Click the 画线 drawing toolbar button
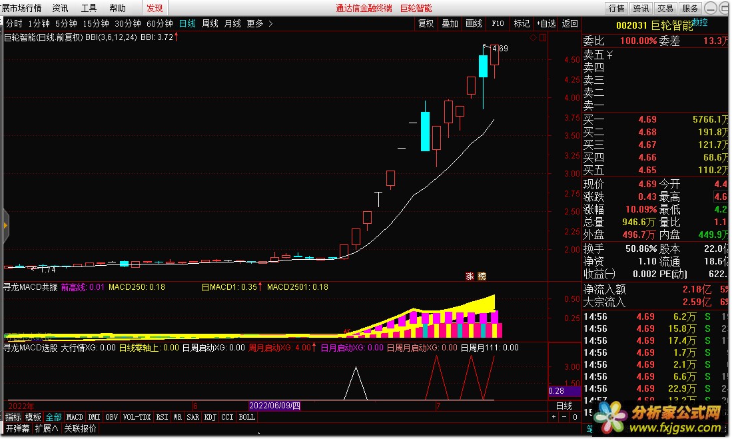 pos(474,23)
